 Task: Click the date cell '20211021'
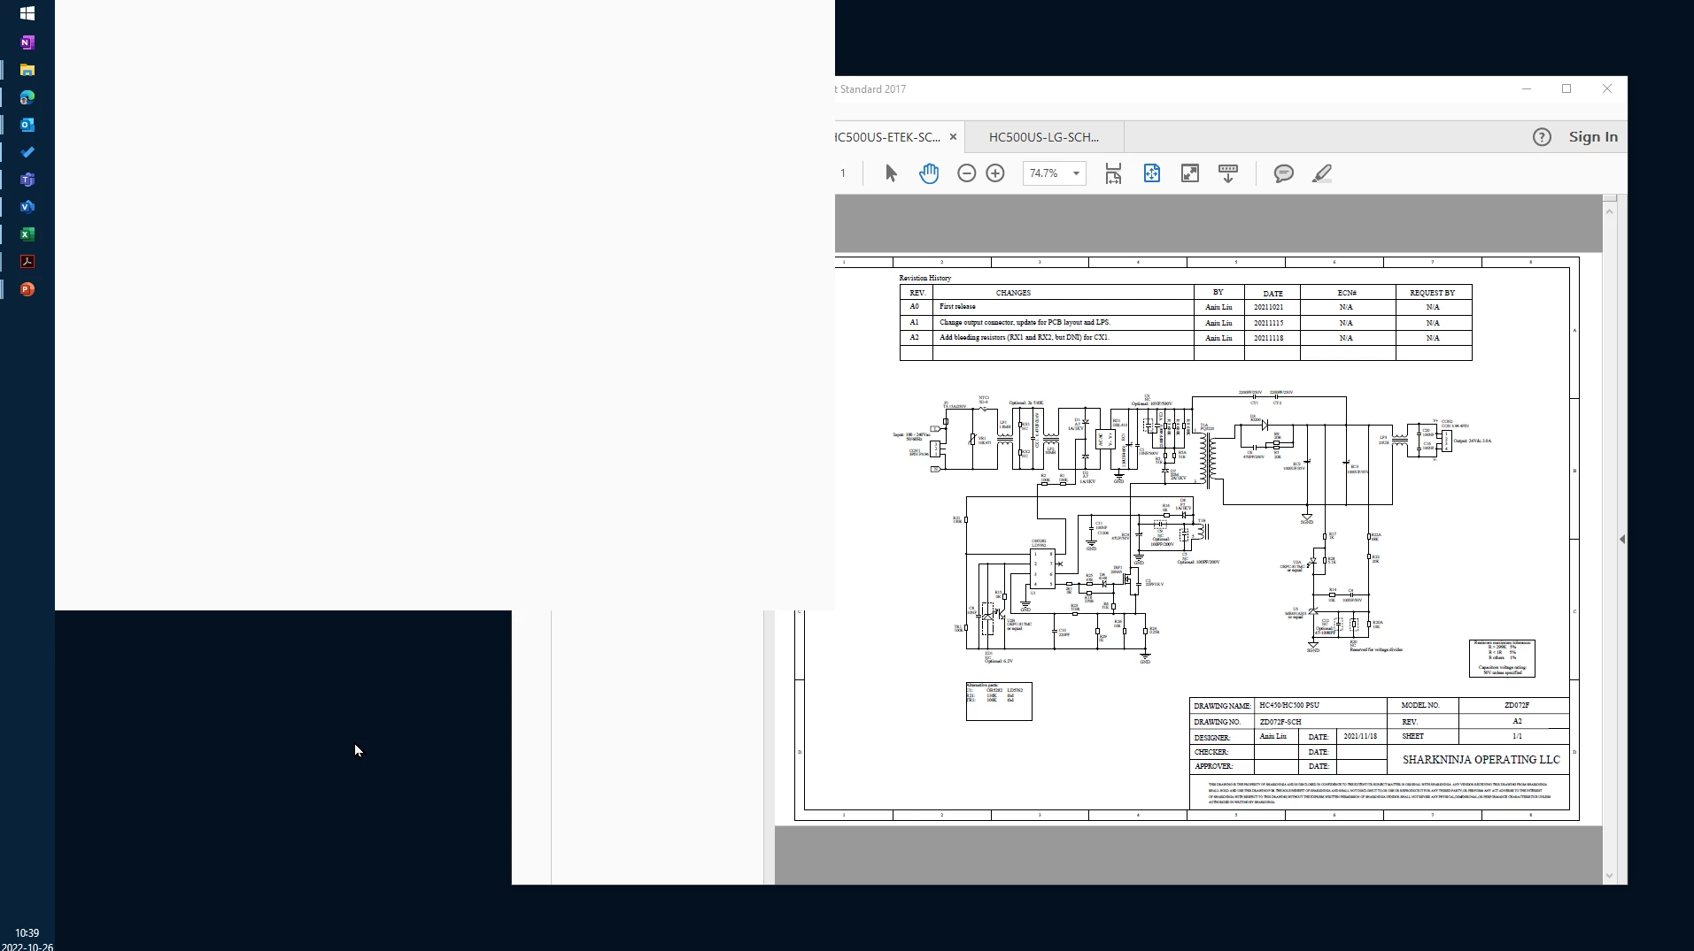pos(1269,308)
